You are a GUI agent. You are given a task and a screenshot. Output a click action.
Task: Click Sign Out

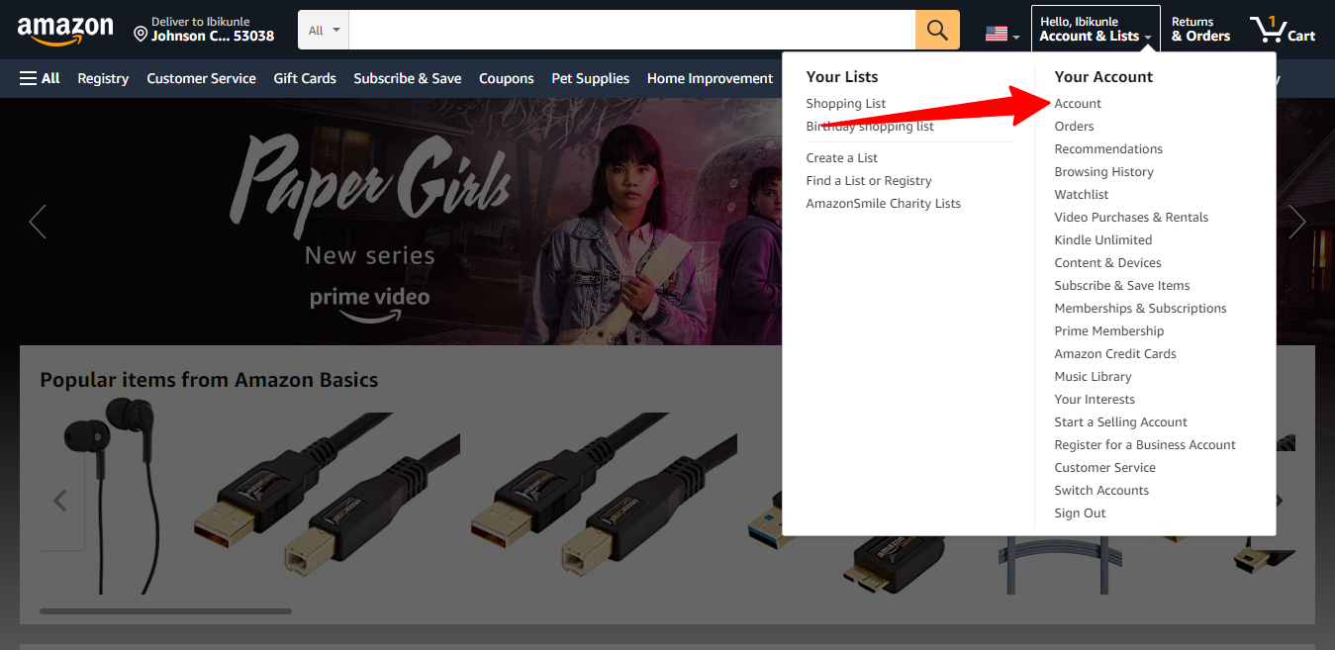(1080, 513)
